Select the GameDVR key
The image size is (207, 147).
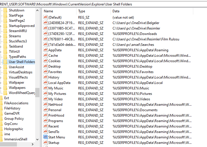click(12, 113)
